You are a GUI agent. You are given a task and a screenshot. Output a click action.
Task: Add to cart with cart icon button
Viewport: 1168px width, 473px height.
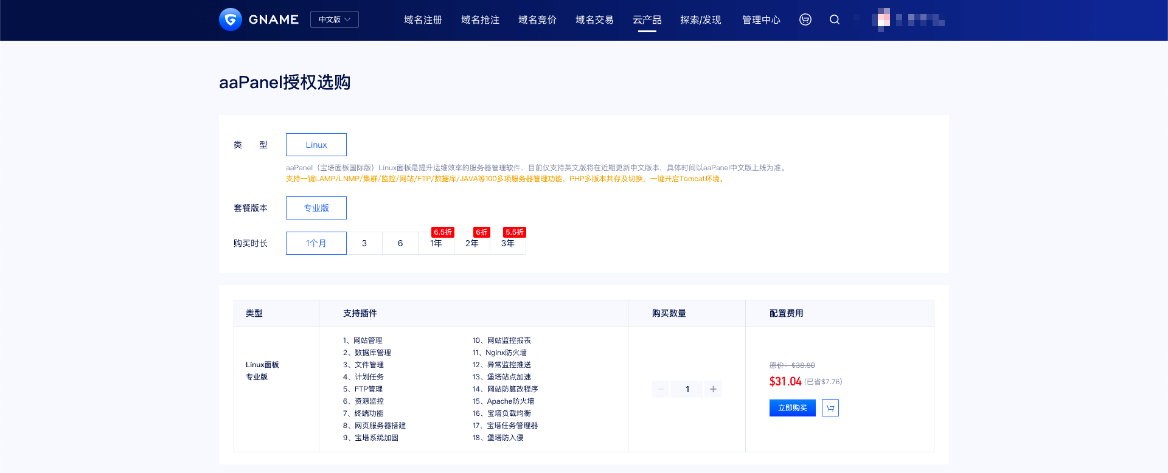pyautogui.click(x=830, y=408)
